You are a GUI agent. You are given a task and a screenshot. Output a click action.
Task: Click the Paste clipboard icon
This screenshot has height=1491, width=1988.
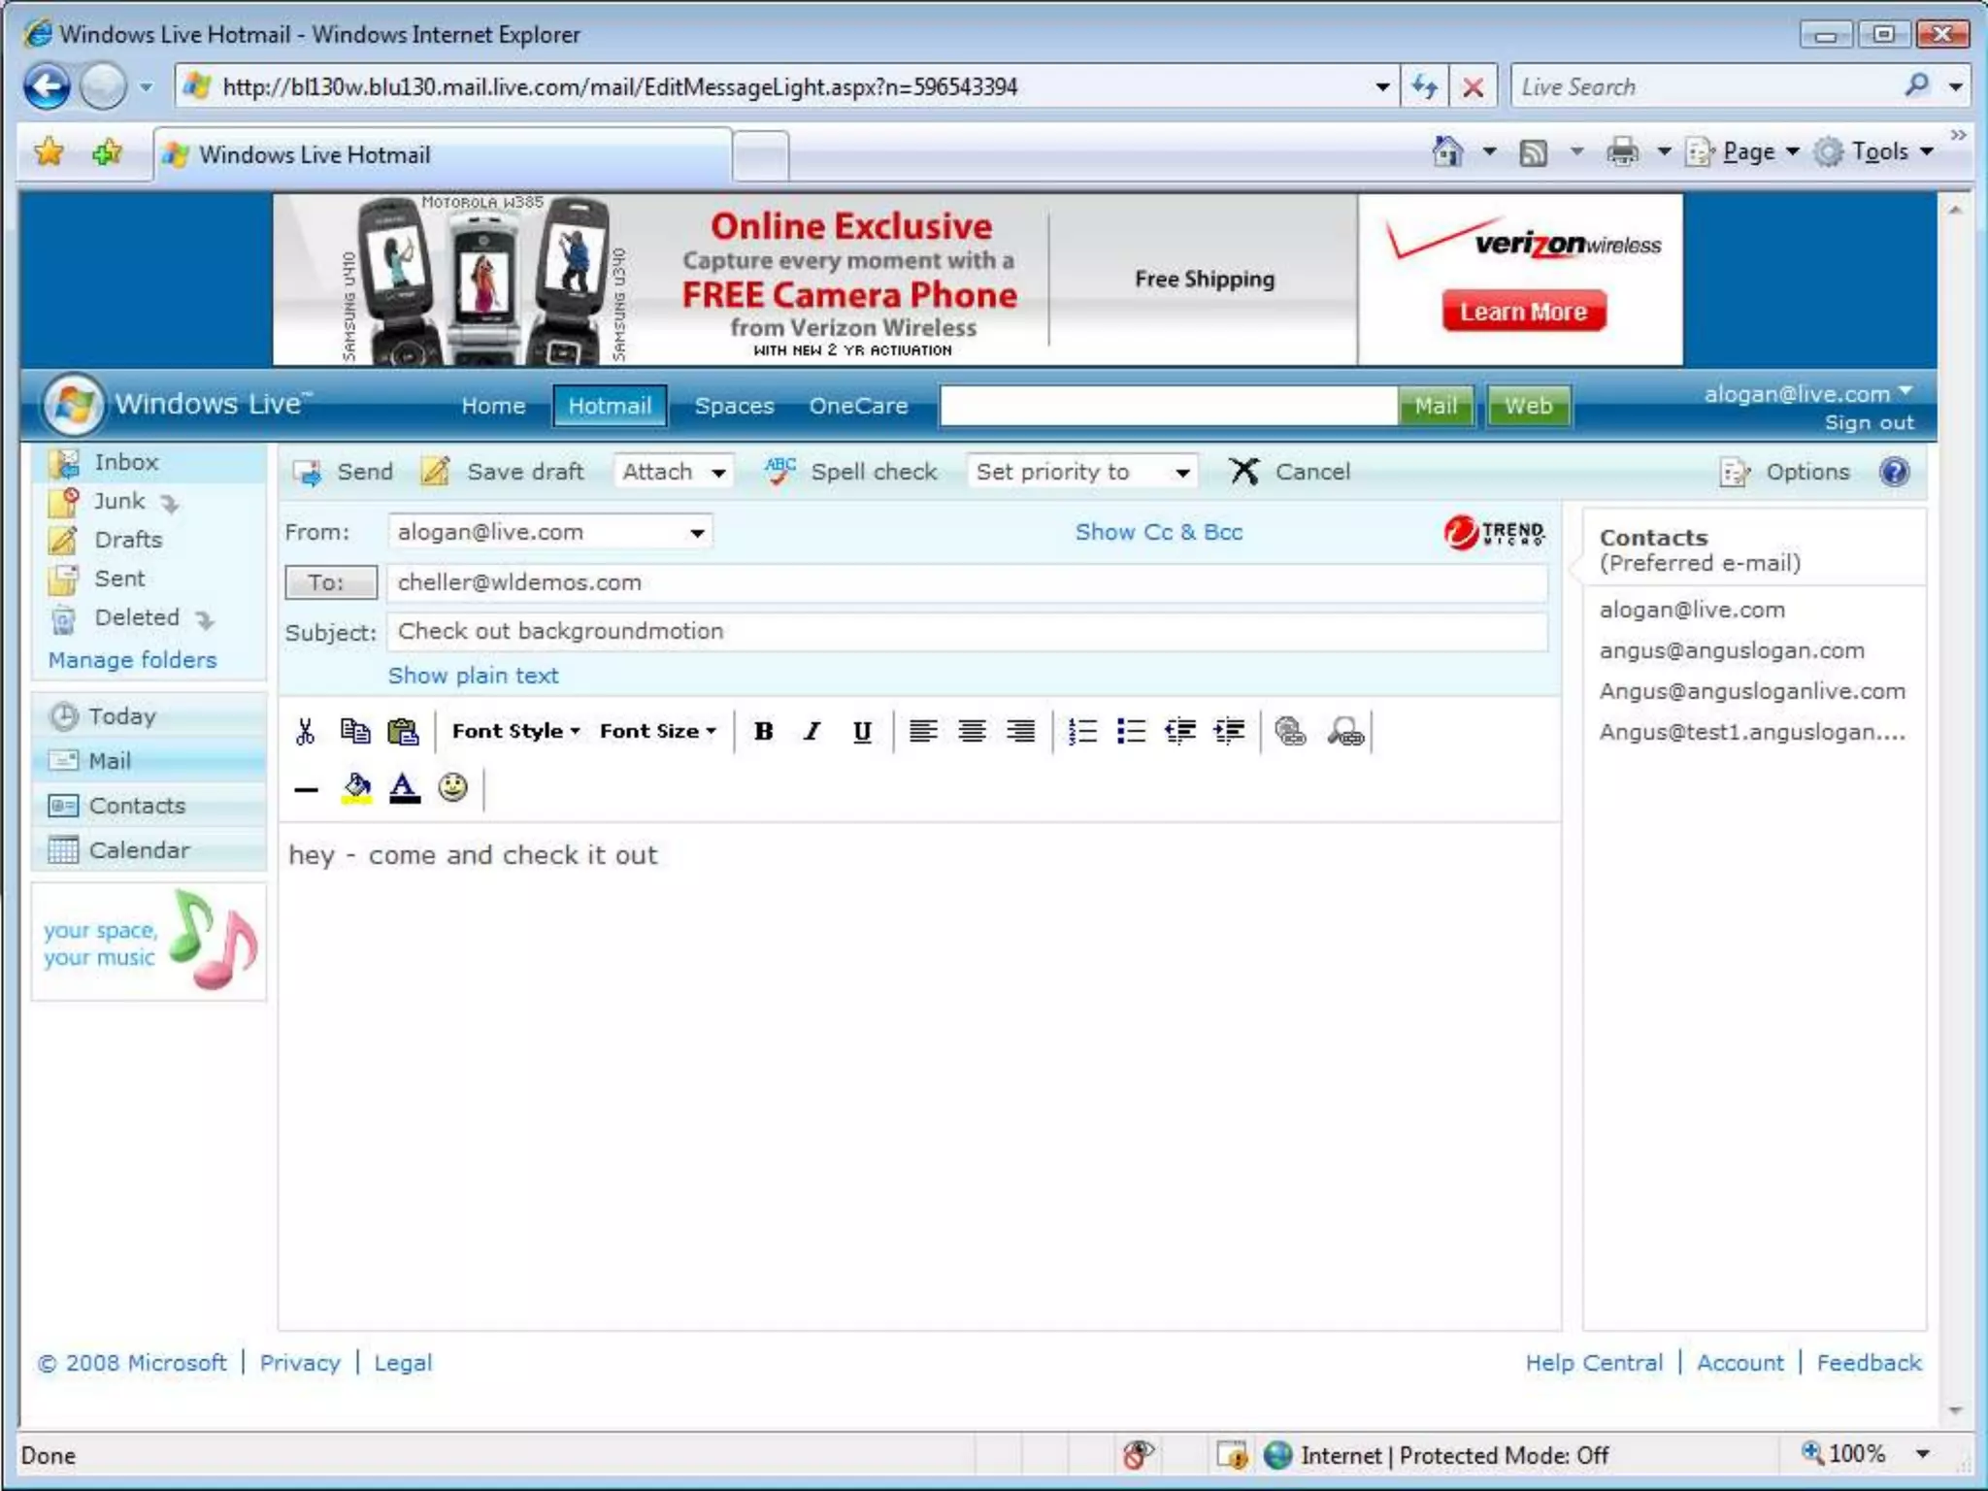(403, 731)
